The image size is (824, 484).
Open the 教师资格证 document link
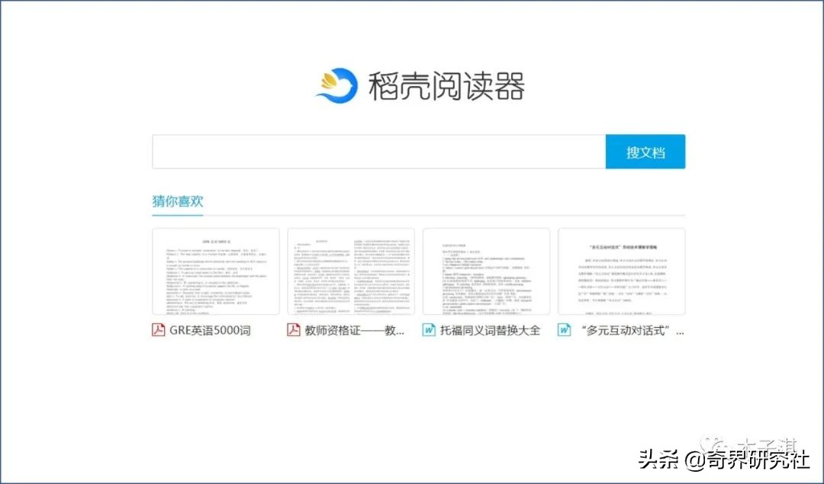tap(348, 330)
